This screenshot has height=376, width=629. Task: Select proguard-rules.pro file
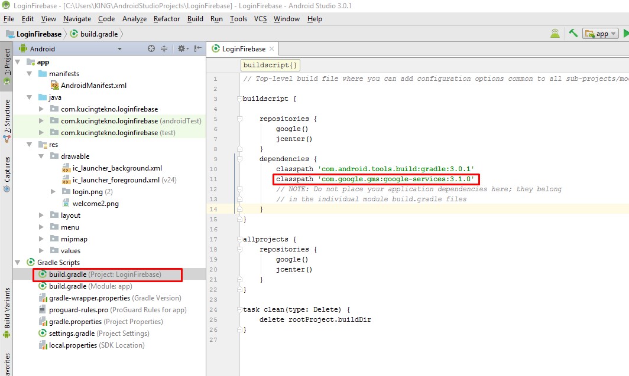pyautogui.click(x=113, y=309)
